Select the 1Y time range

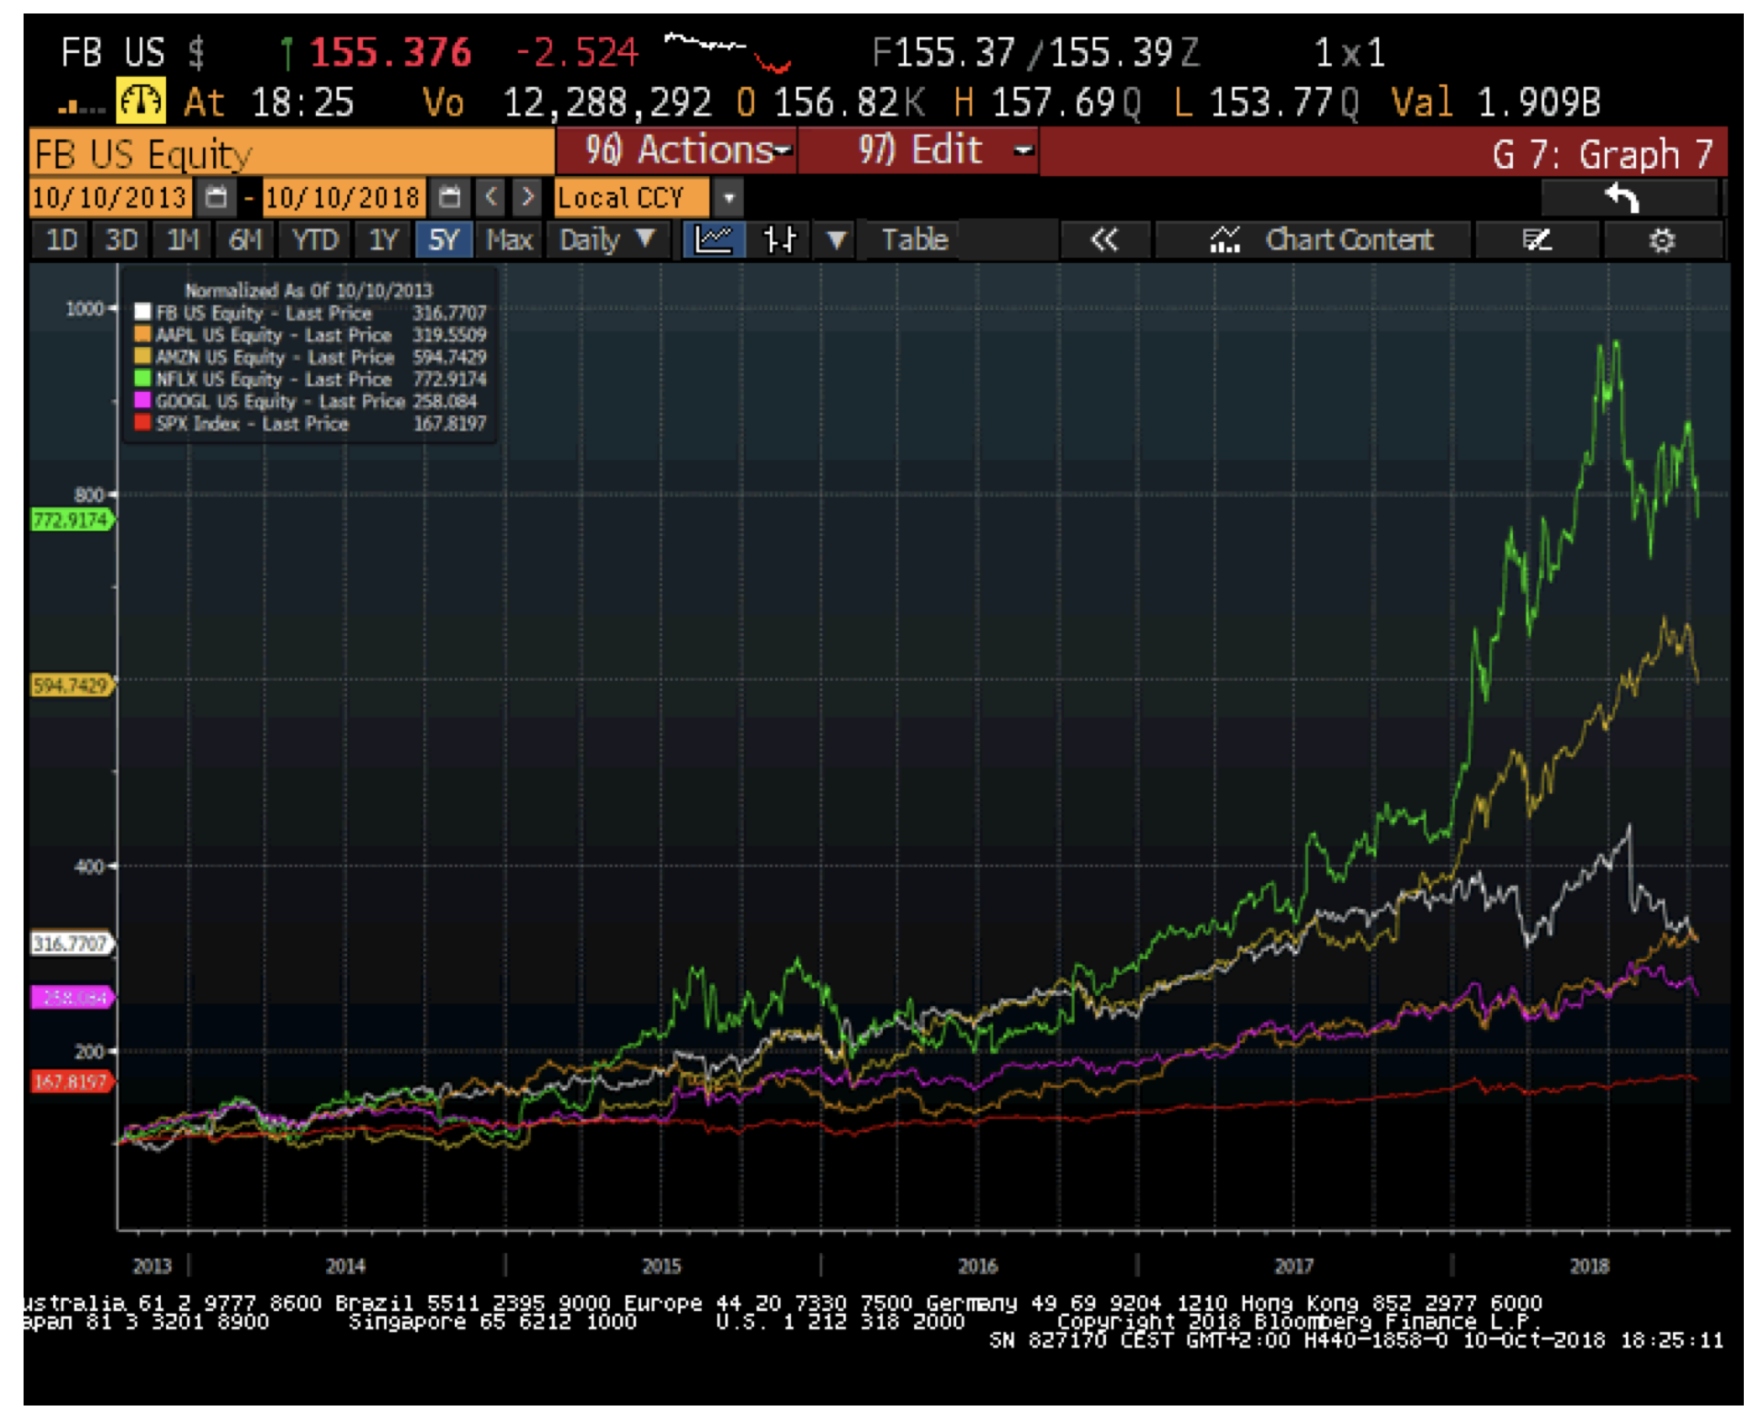tap(383, 240)
